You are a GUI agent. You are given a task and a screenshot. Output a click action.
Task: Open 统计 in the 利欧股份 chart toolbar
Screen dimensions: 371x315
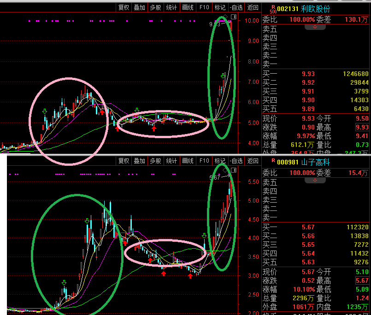click(171, 7)
